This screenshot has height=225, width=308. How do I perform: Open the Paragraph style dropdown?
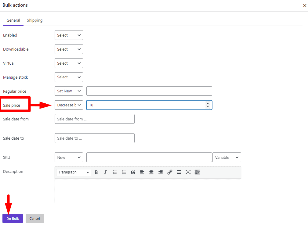(73, 172)
